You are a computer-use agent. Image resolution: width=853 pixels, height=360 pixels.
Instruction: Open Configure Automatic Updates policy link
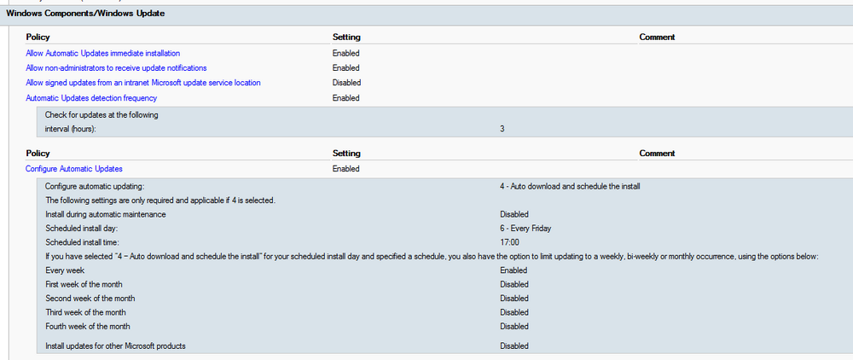pos(78,169)
